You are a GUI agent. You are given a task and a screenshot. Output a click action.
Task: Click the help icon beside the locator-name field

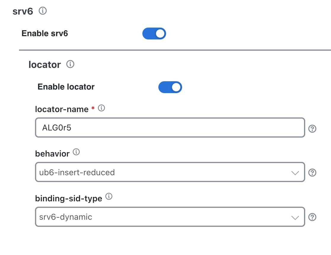312,129
